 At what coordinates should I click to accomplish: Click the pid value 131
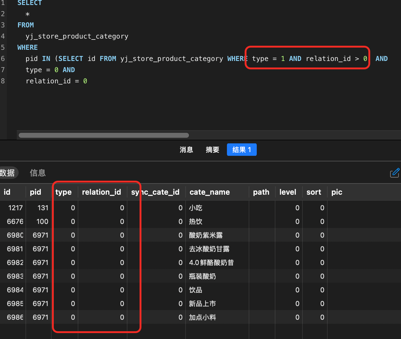click(x=43, y=208)
